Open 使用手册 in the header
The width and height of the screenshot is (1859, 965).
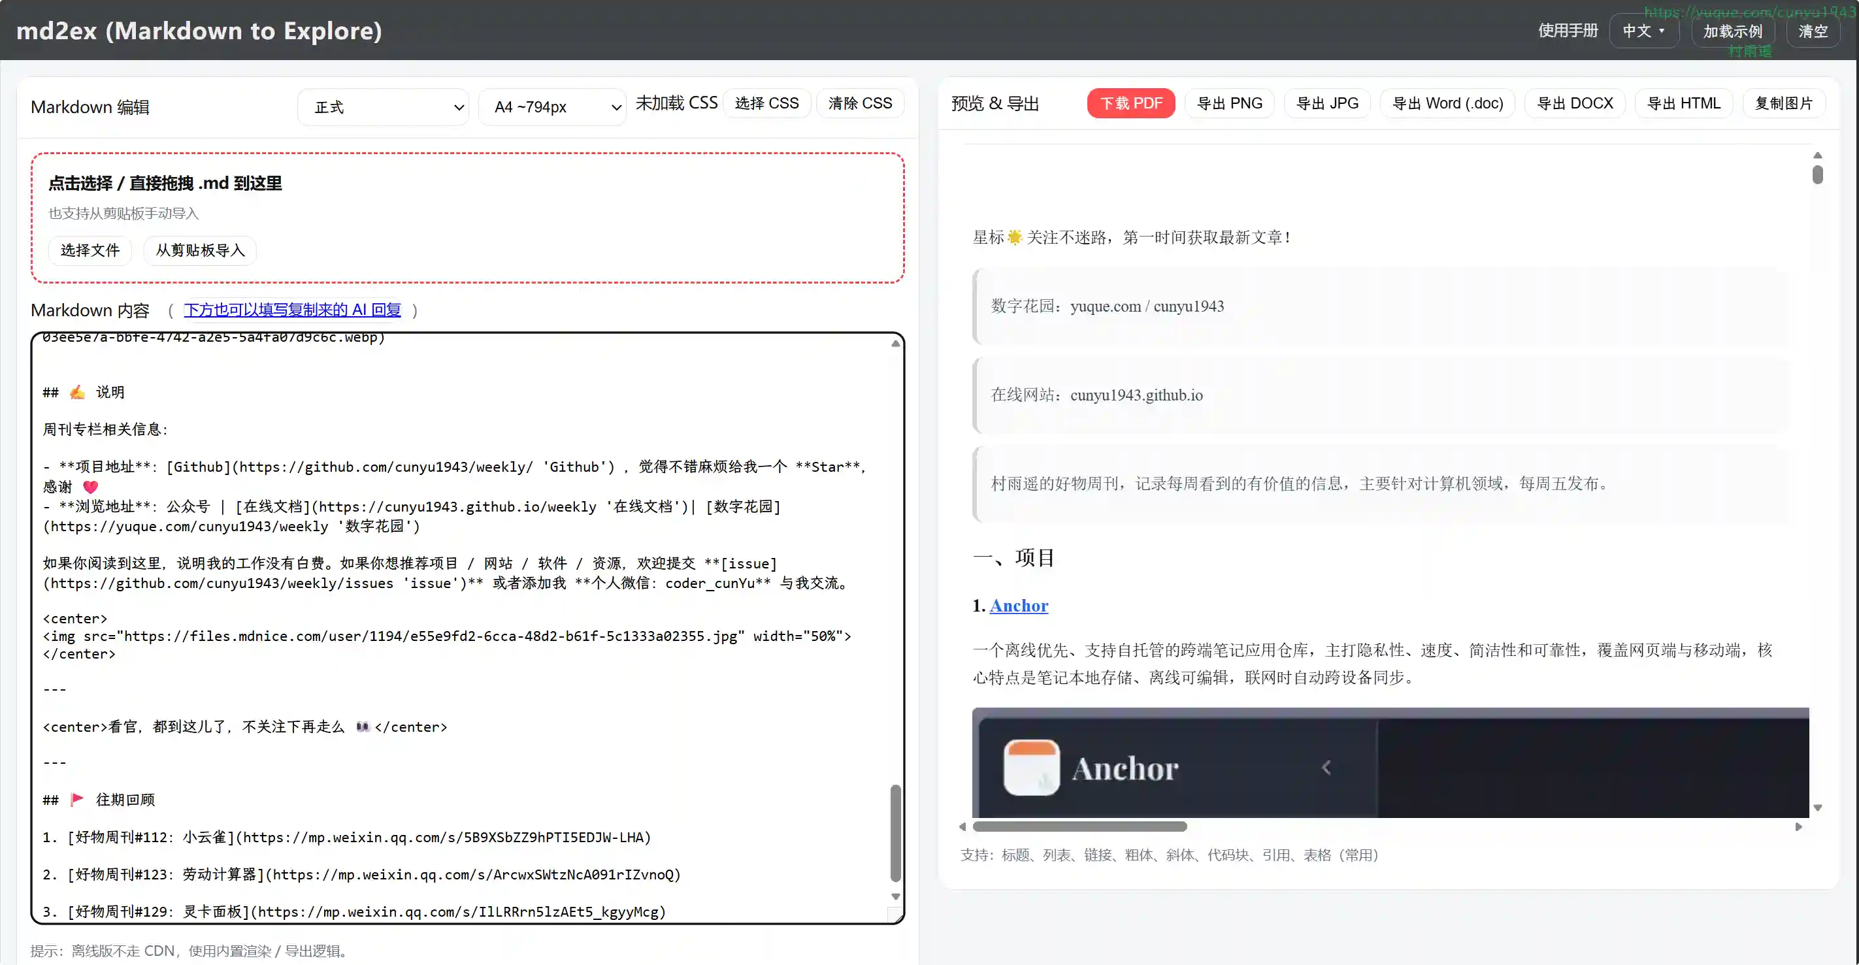click(x=1568, y=31)
